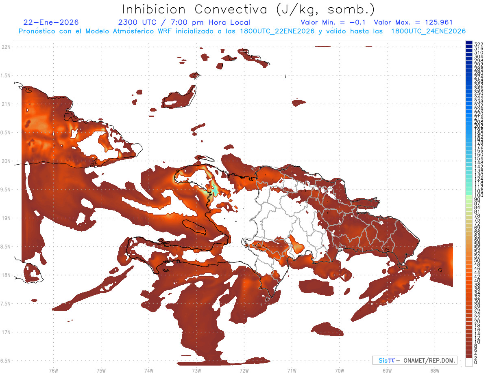Click the "250" value on the color scale
Image resolution: width=488 pixels, height=376 pixels.
pyautogui.click(x=478, y=93)
